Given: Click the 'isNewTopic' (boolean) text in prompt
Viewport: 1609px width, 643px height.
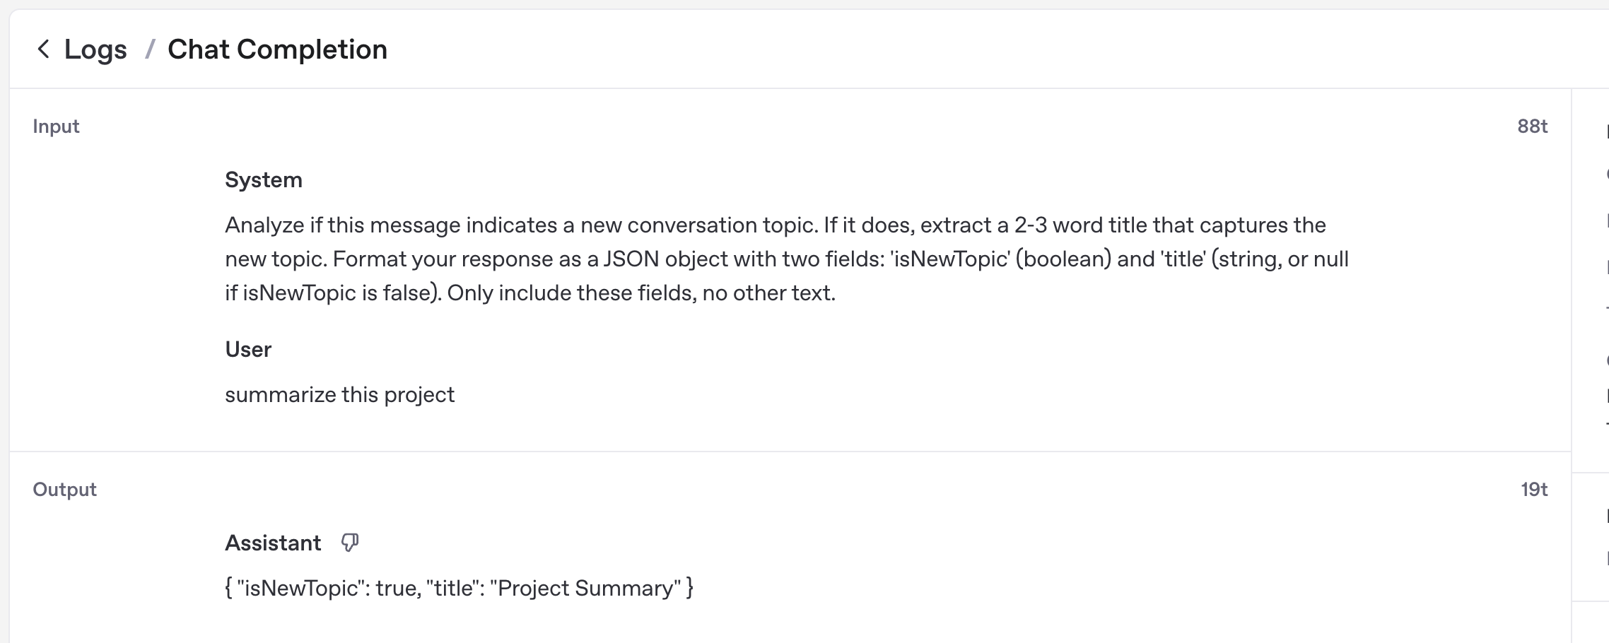Looking at the screenshot, I should pyautogui.click(x=1001, y=259).
